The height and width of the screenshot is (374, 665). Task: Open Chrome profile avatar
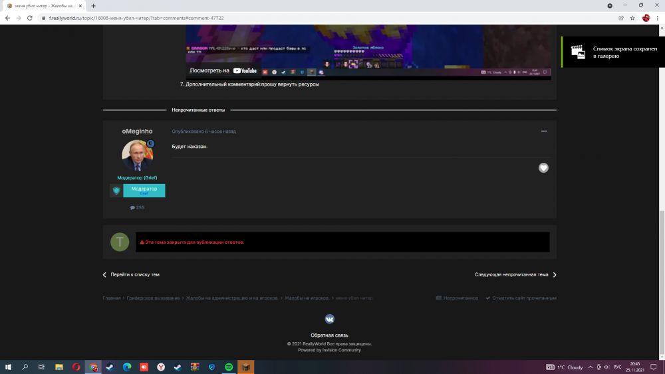coord(646,18)
